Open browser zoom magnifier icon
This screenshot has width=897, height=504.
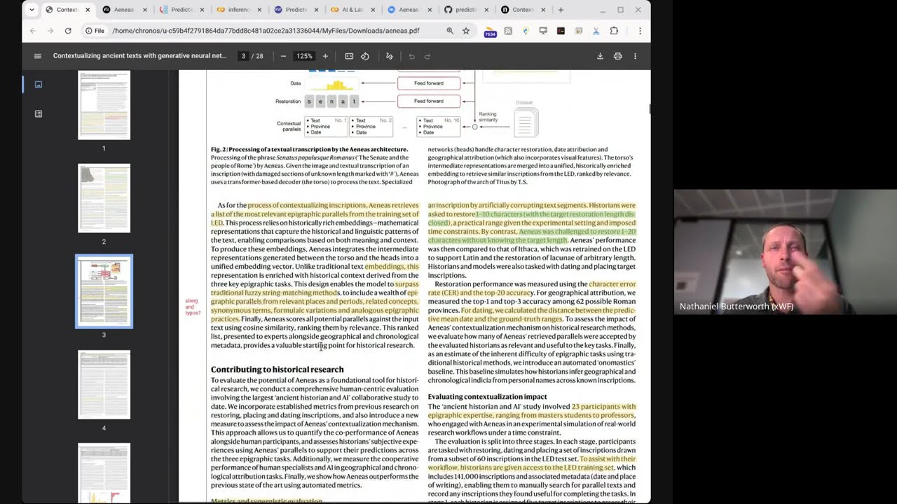449,31
